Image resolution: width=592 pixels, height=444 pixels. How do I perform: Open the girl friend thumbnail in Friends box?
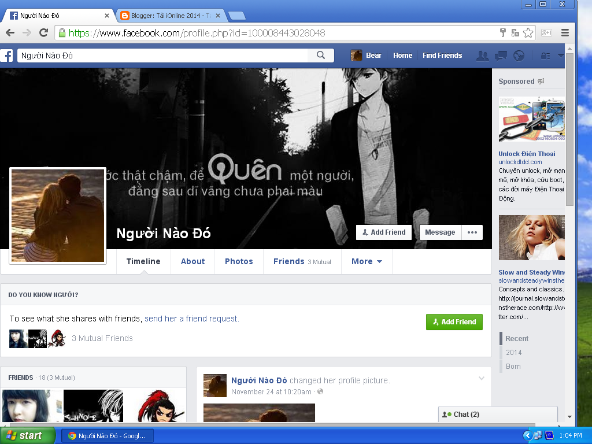tap(32, 406)
